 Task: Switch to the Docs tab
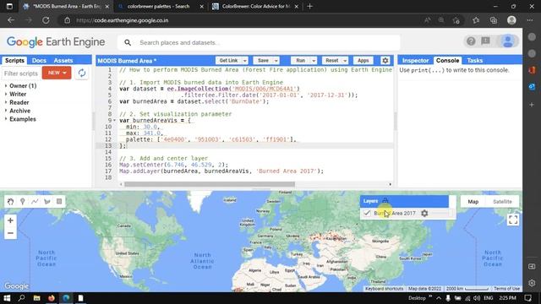coord(39,60)
